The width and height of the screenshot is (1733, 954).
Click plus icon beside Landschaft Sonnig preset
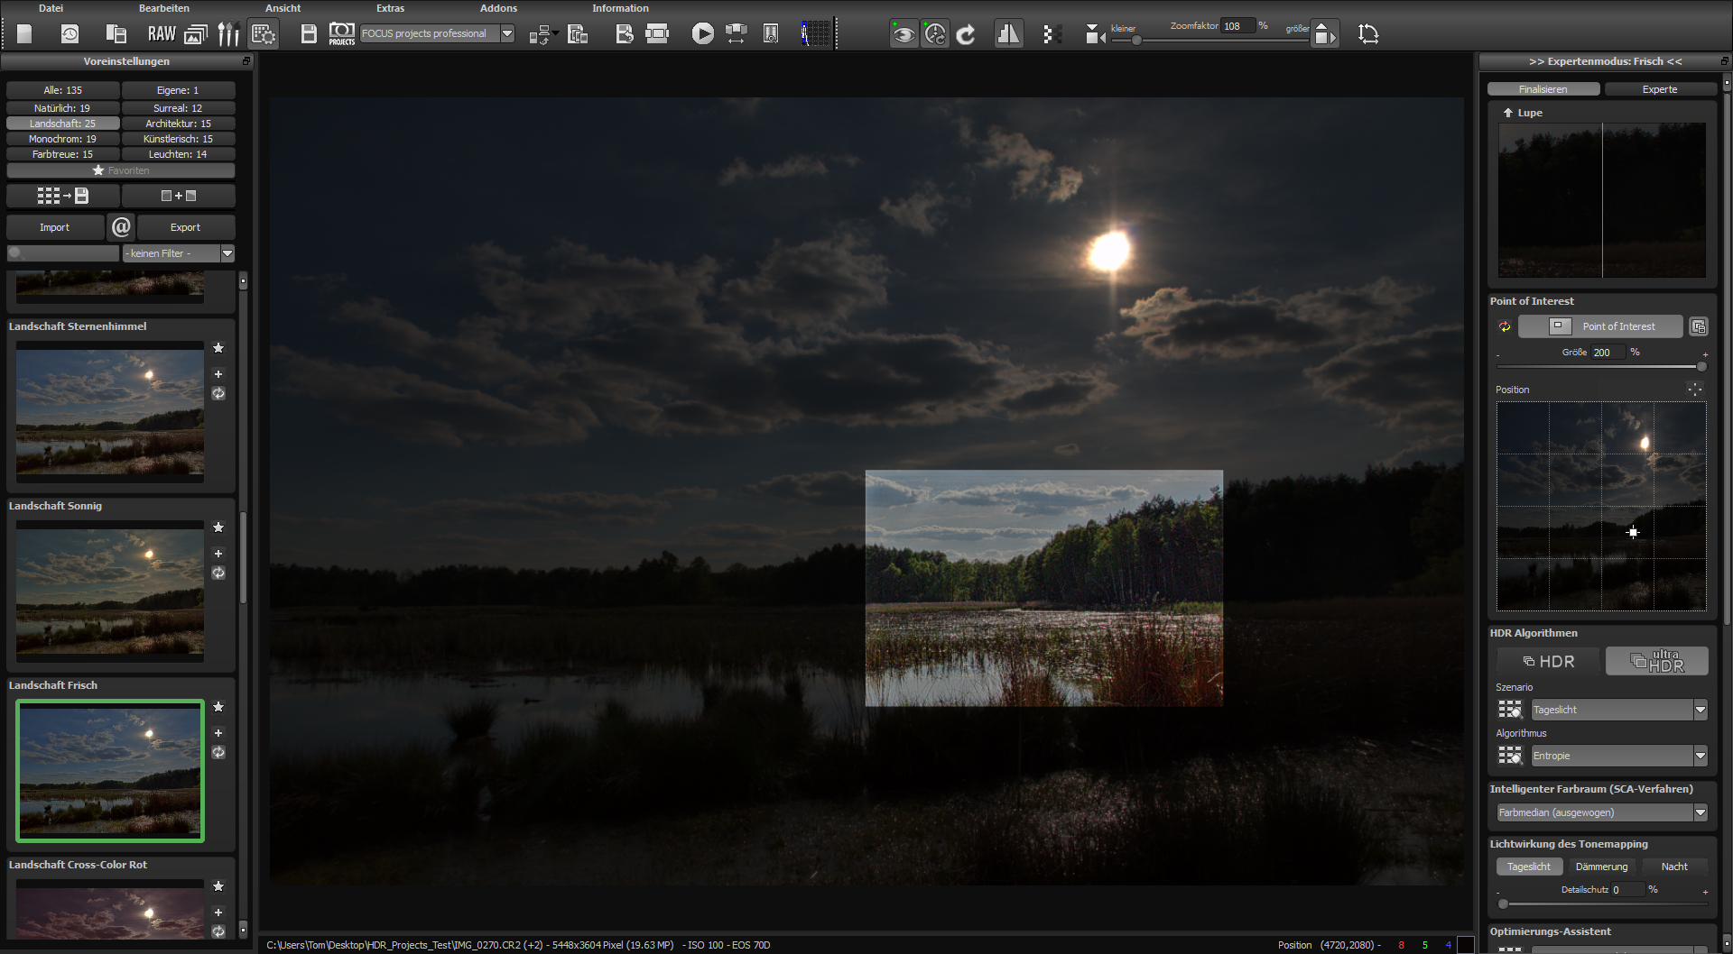(218, 554)
